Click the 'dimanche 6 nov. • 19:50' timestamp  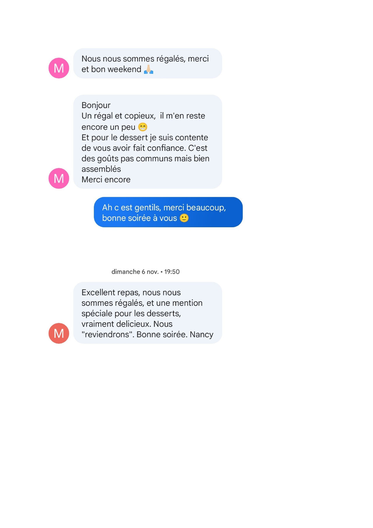coord(145,272)
